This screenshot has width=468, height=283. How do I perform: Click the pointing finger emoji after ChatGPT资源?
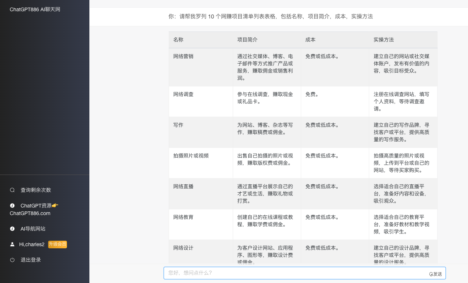click(54, 205)
